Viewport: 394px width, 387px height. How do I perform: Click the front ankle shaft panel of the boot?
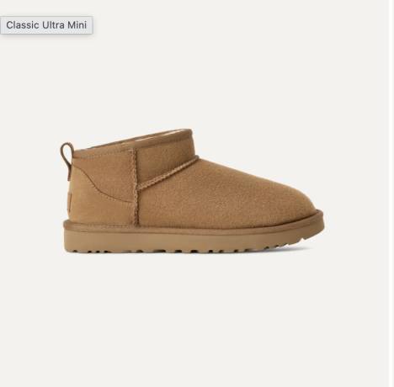coord(166,157)
